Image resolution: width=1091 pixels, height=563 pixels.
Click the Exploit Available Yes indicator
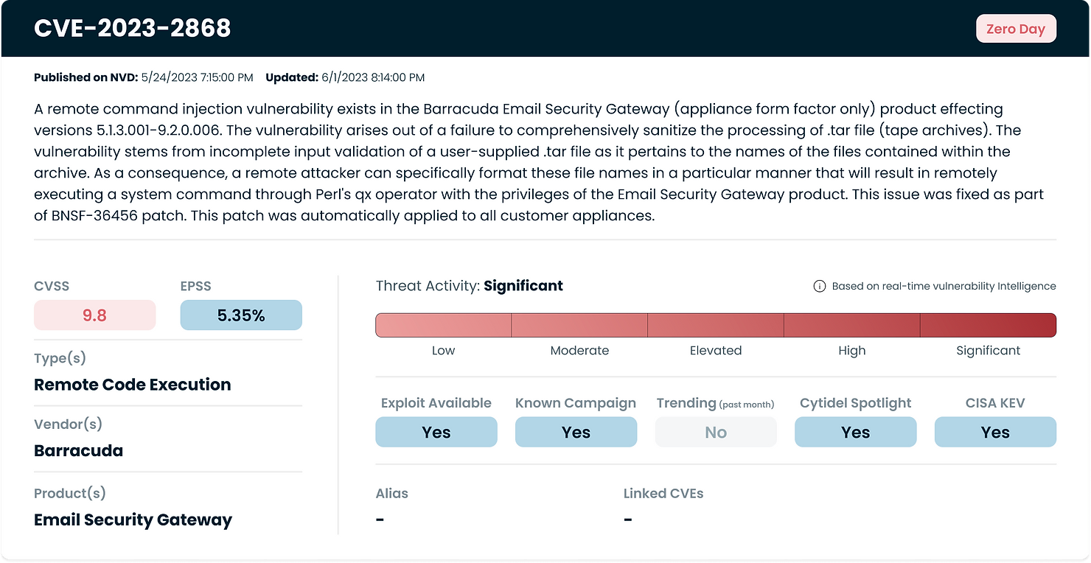(x=436, y=432)
